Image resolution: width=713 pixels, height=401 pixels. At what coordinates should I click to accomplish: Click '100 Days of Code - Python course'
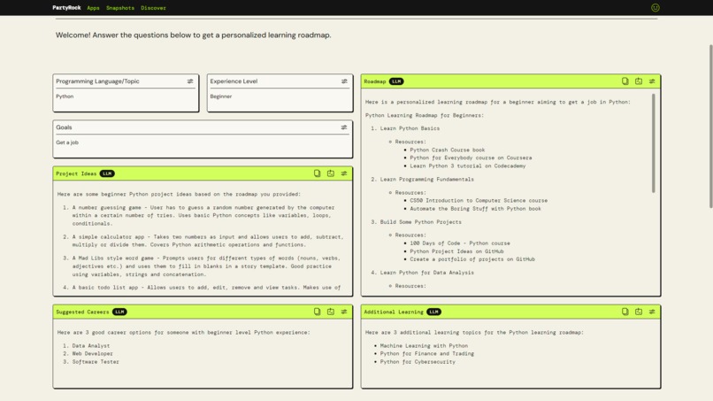460,243
